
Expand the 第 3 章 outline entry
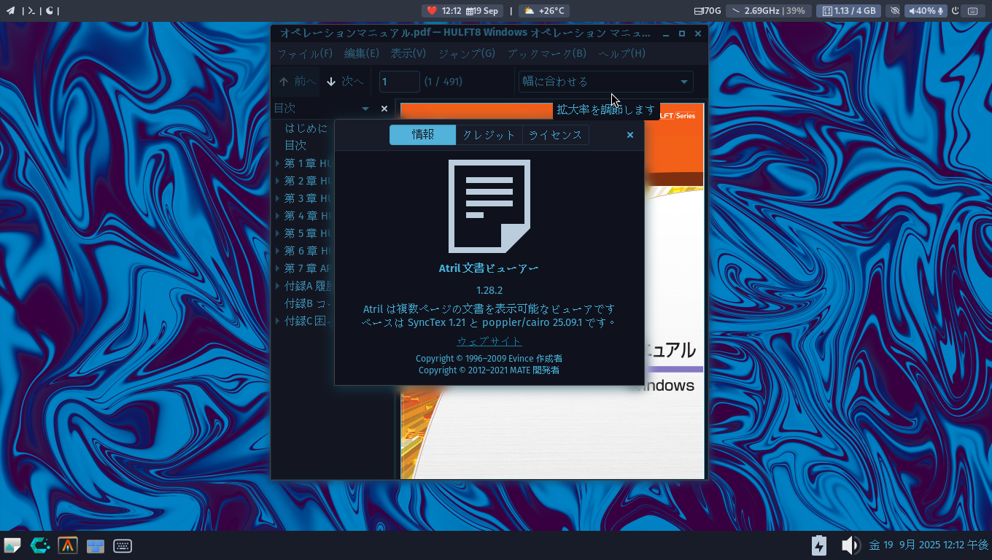click(278, 198)
